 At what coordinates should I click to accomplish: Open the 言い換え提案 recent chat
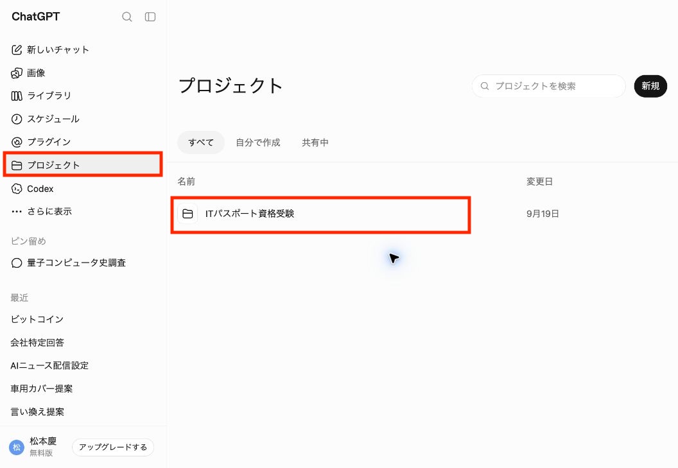pos(37,412)
